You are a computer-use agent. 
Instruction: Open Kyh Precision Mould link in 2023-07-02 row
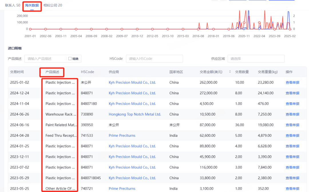tap(132, 167)
